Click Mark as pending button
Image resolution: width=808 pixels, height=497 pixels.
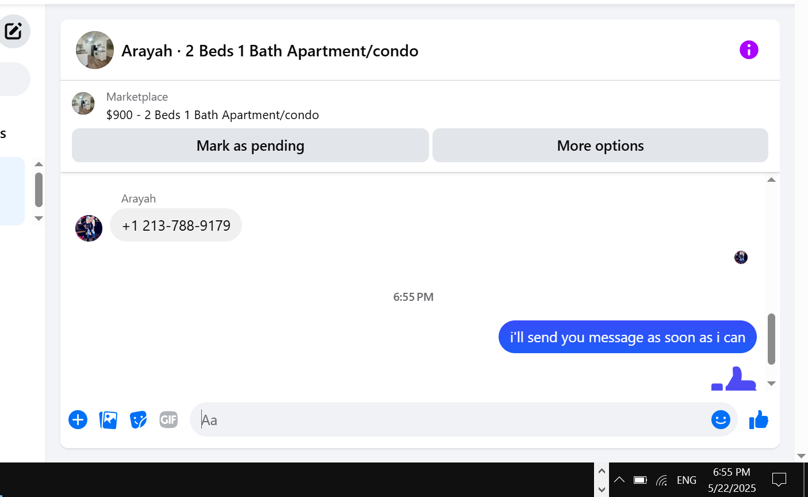[250, 146]
